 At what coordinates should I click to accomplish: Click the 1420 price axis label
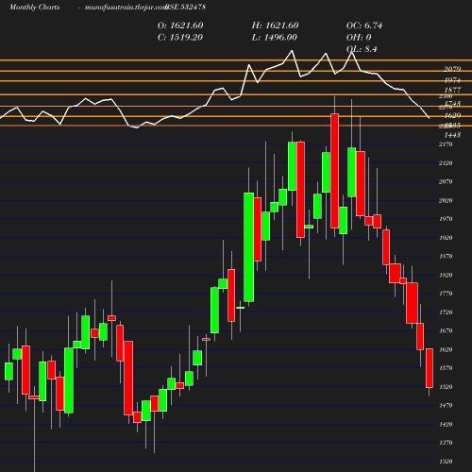click(446, 424)
